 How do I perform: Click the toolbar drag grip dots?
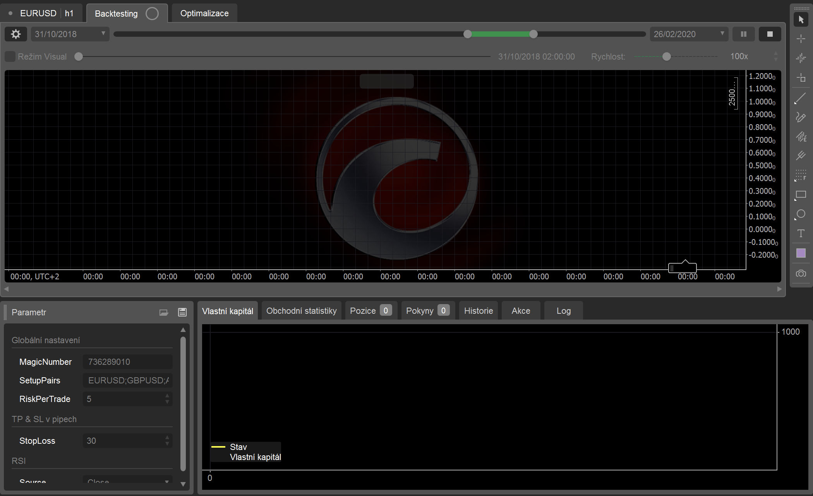pos(801,8)
